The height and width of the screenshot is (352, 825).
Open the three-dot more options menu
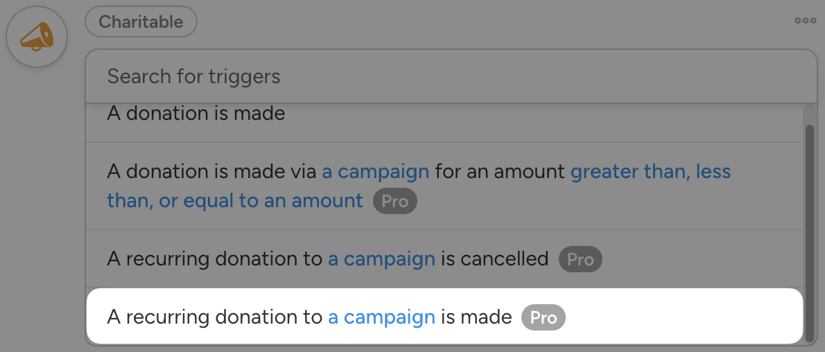(805, 21)
